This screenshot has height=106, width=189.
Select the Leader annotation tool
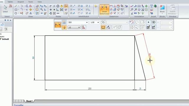[132, 6]
